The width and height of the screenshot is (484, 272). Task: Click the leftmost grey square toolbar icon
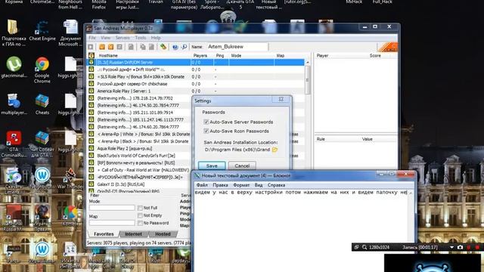pos(91,47)
